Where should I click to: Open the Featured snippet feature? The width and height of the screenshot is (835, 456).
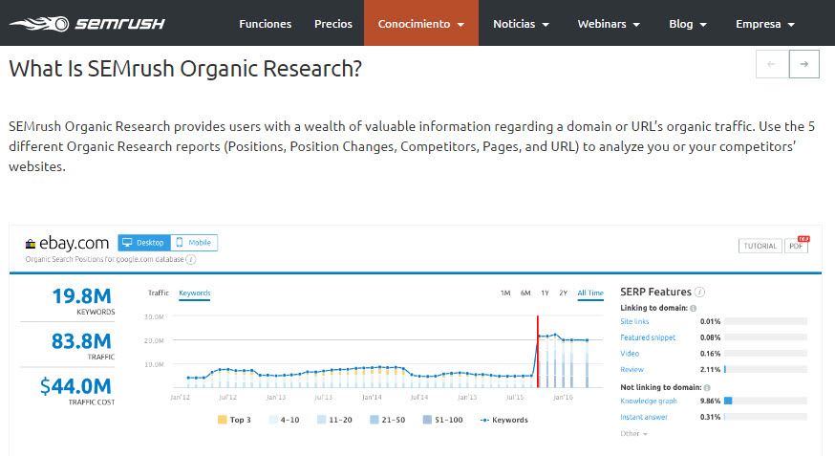coord(648,337)
